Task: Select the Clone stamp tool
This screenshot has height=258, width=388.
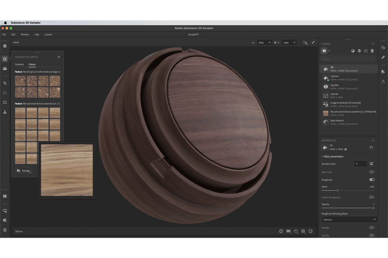Action: pyautogui.click(x=5, y=112)
